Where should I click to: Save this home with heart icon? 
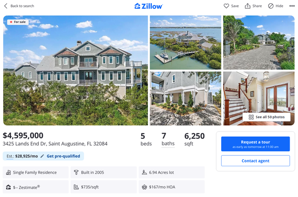(x=226, y=6)
